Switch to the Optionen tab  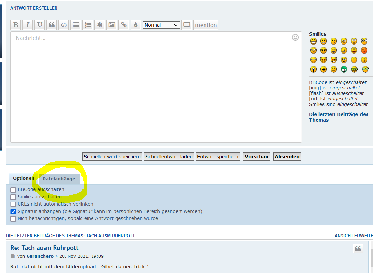tap(23, 178)
